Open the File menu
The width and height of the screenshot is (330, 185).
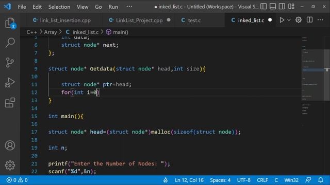click(x=22, y=7)
